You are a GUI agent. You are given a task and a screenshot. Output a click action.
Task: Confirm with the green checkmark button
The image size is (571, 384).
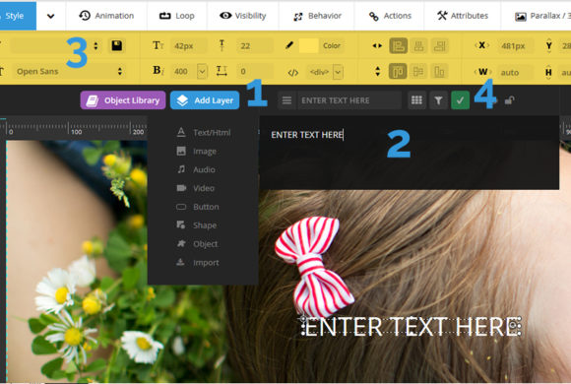[460, 100]
